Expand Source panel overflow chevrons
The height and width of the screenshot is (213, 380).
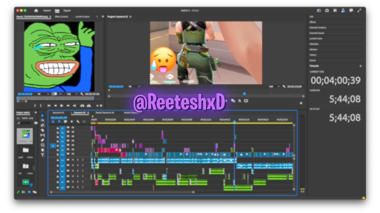pyautogui.click(x=103, y=16)
